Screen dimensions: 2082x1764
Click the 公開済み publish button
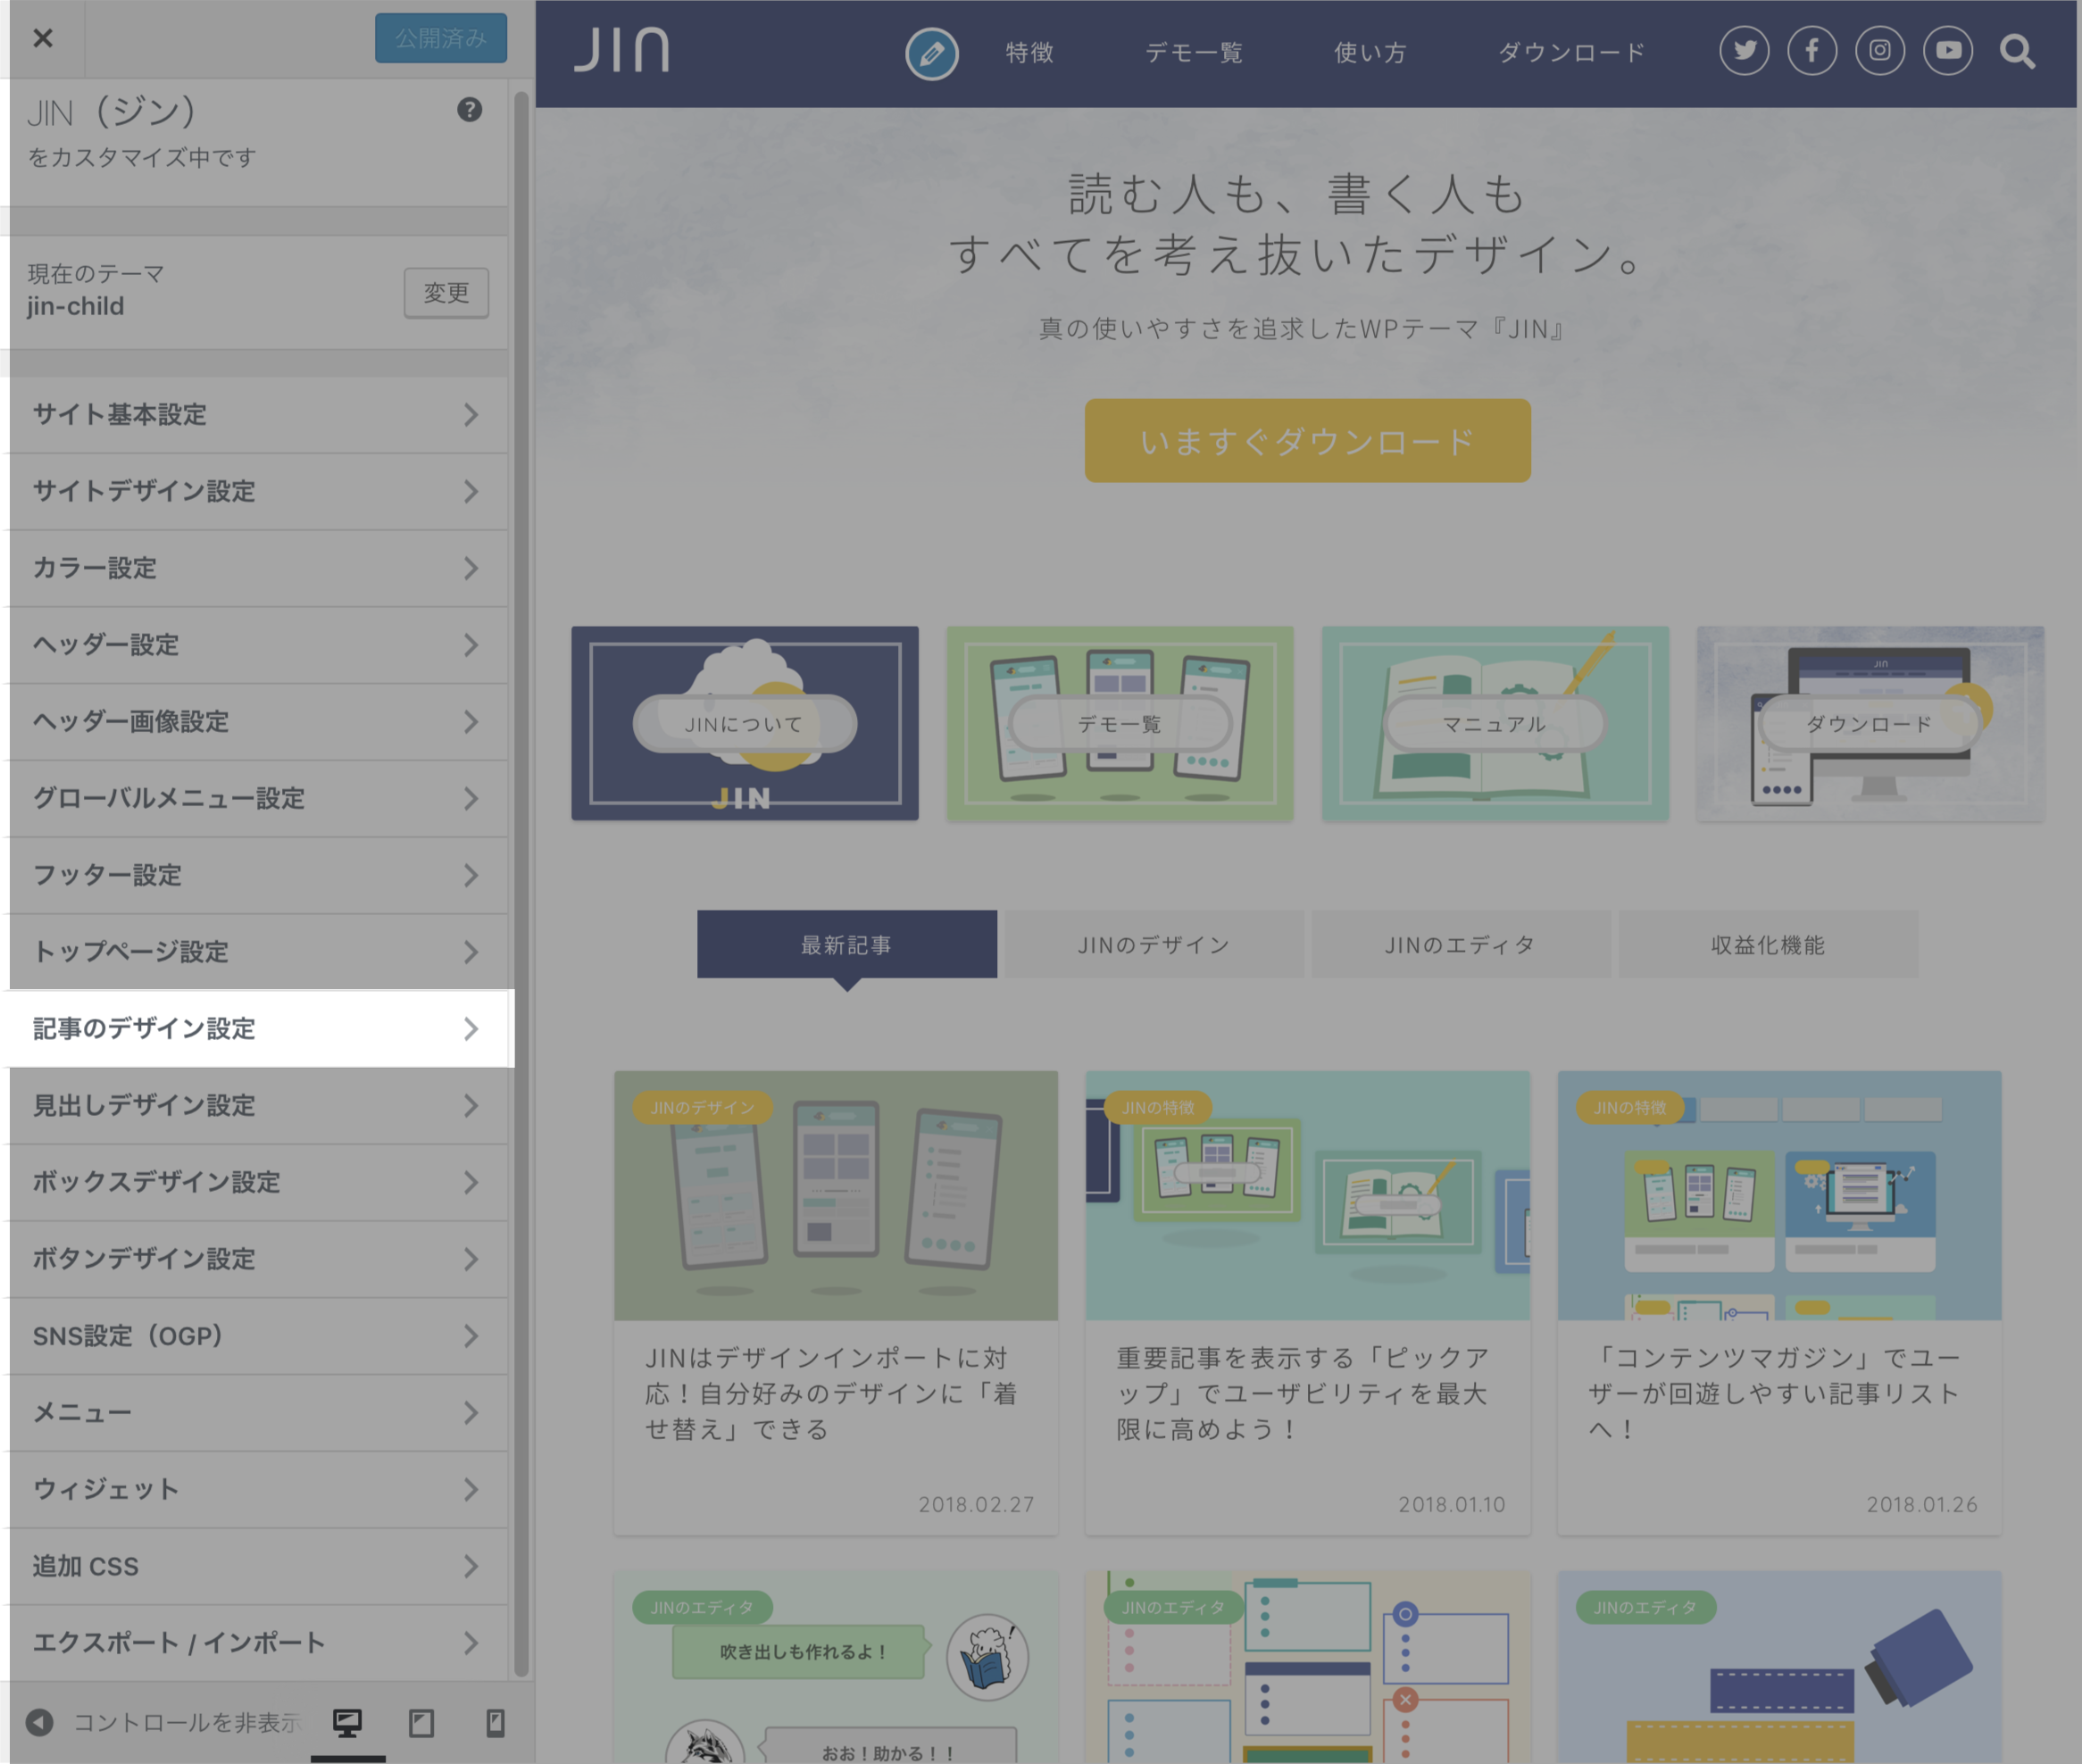click(441, 38)
